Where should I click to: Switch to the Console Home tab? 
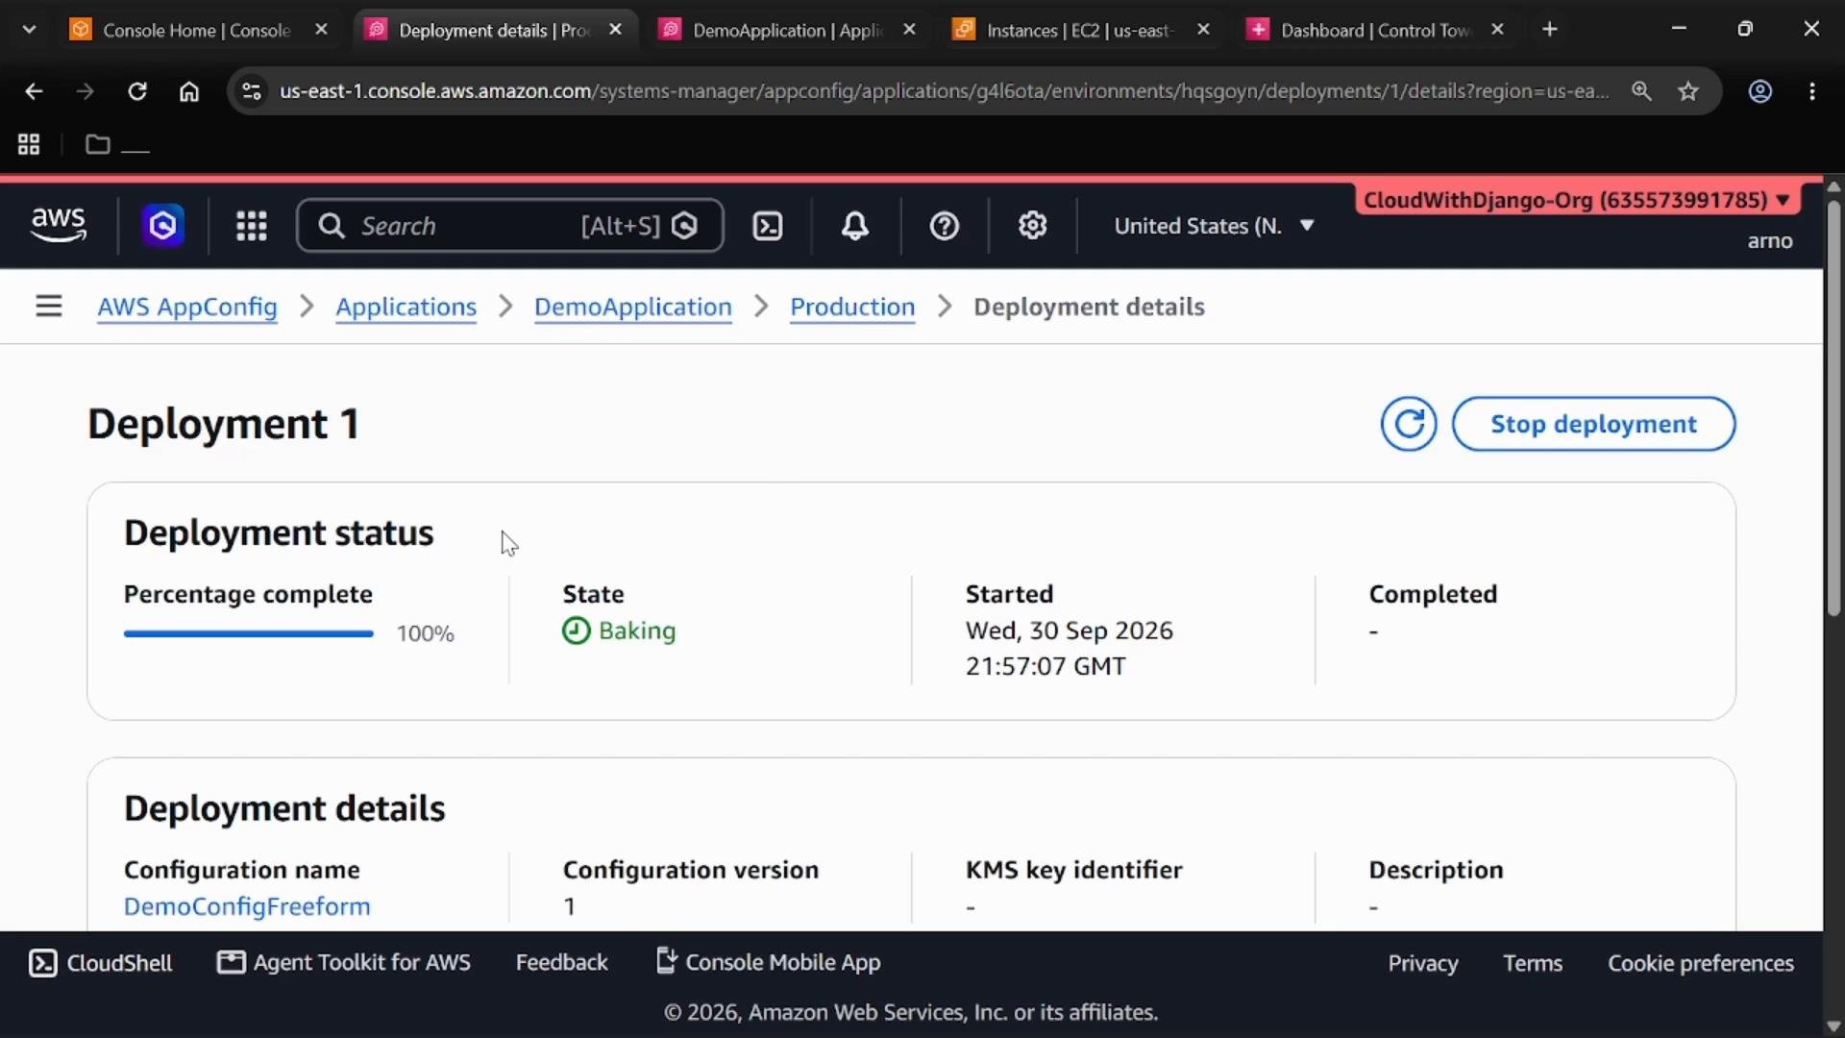tap(195, 30)
